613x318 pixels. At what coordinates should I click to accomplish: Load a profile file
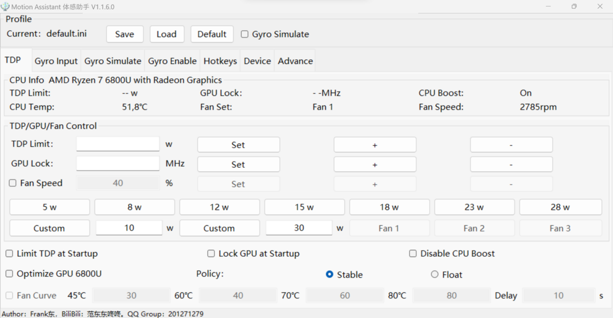(x=167, y=34)
